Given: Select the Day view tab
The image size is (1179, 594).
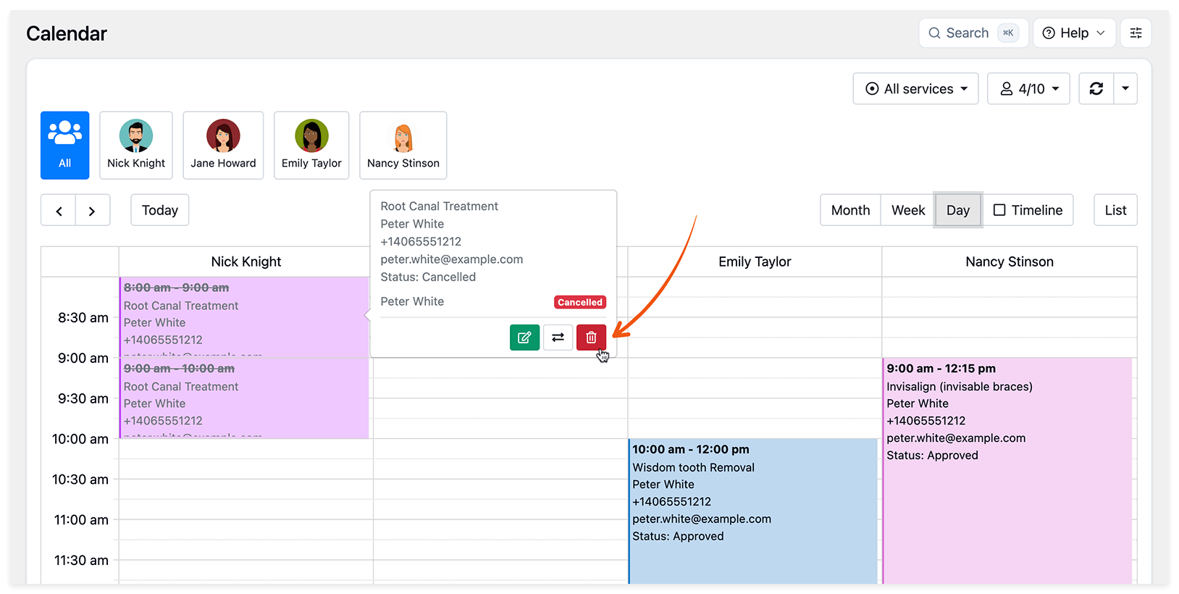Looking at the screenshot, I should tap(958, 210).
